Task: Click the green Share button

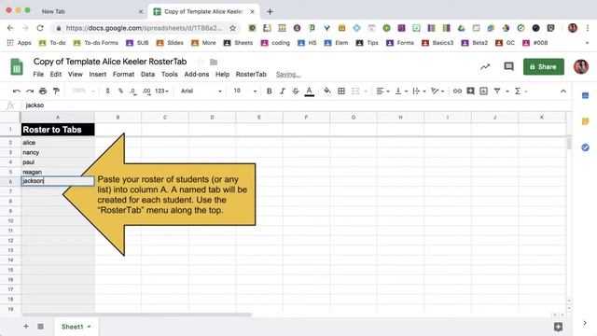Action: 543,66
